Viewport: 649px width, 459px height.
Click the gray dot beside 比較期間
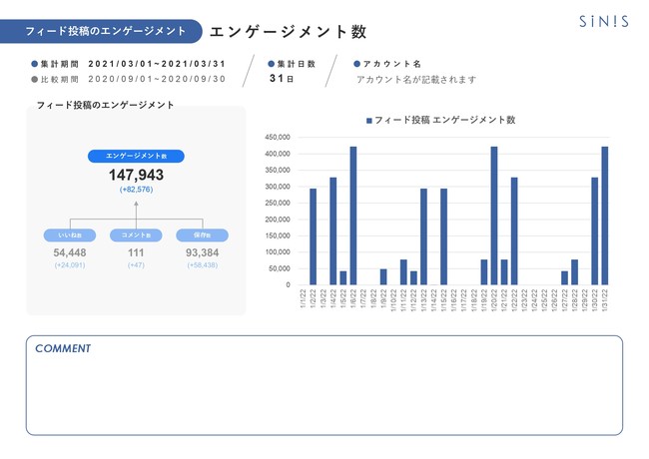click(34, 79)
